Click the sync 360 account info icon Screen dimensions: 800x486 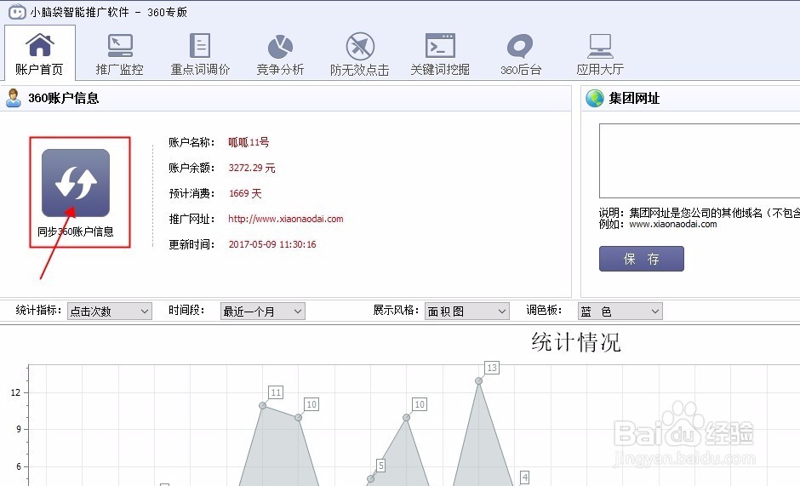pos(76,183)
